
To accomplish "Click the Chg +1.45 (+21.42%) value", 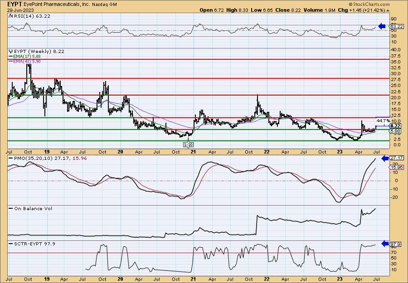I will click(361, 10).
